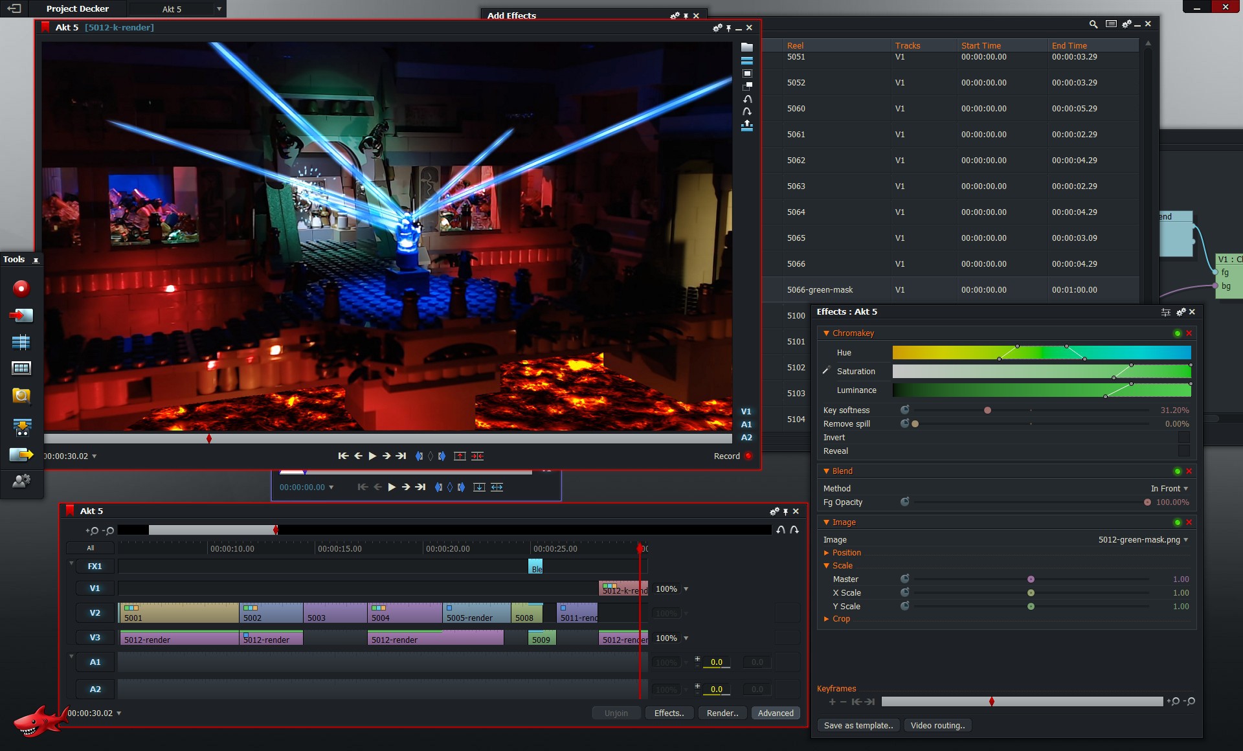Toggle the V1 track in viewer
This screenshot has height=751, width=1243.
(746, 412)
